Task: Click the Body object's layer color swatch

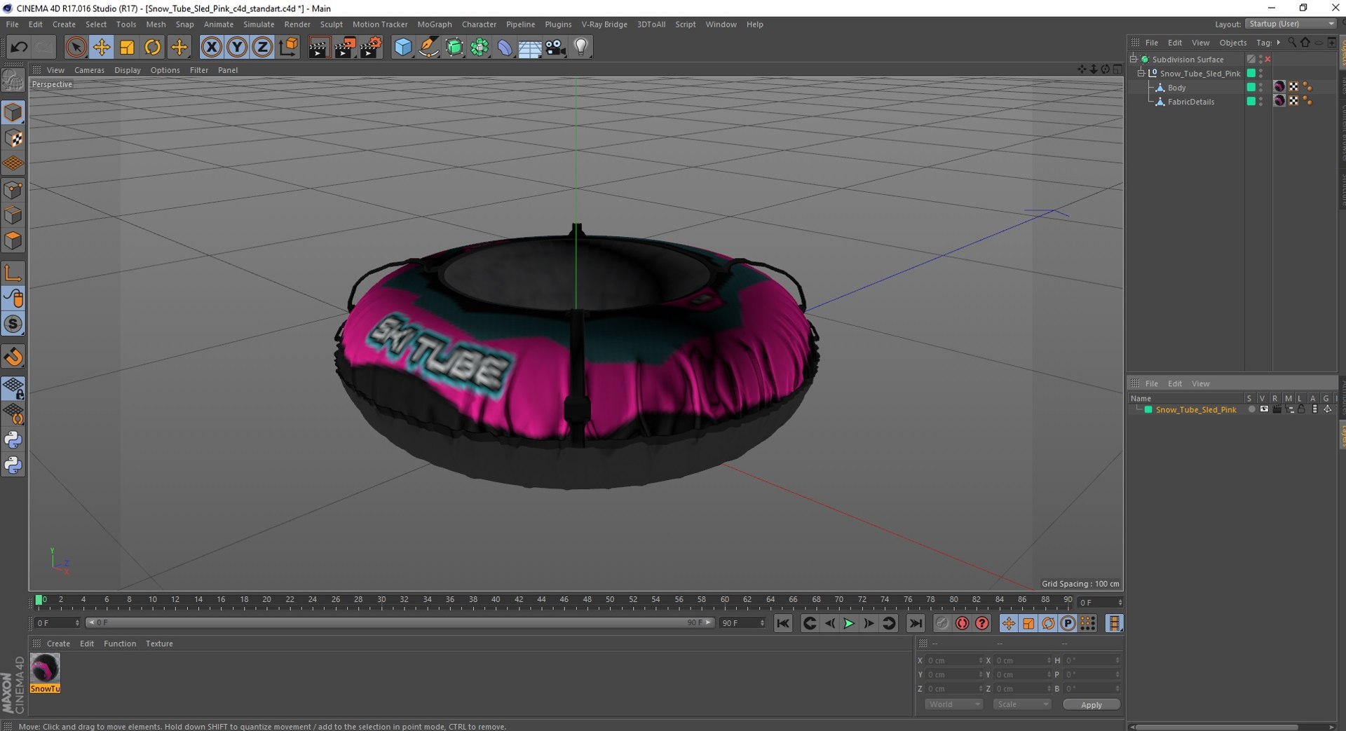Action: point(1251,87)
